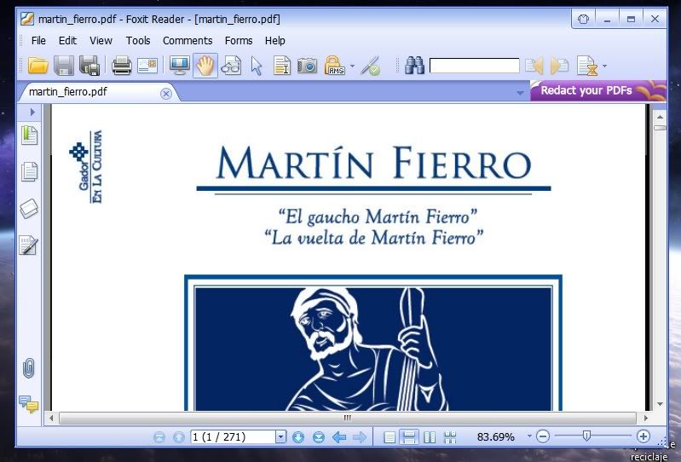The image size is (681, 462).
Task: Open the Bookmarks panel icon
Action: click(29, 135)
